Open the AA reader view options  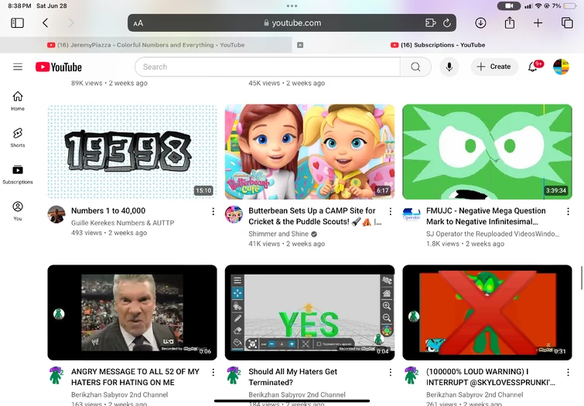pyautogui.click(x=138, y=23)
